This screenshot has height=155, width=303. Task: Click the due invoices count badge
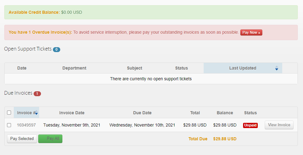click(37, 93)
